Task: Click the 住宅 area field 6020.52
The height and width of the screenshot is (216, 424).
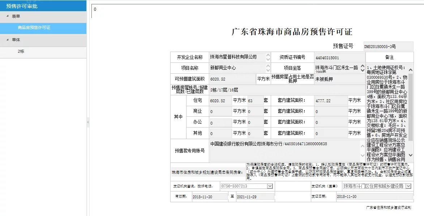Action: click(220, 100)
